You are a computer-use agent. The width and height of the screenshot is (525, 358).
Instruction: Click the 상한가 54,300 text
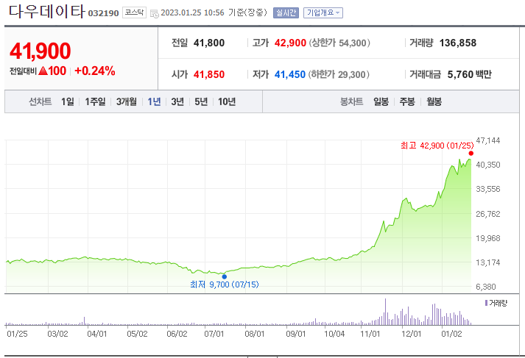pyautogui.click(x=339, y=43)
